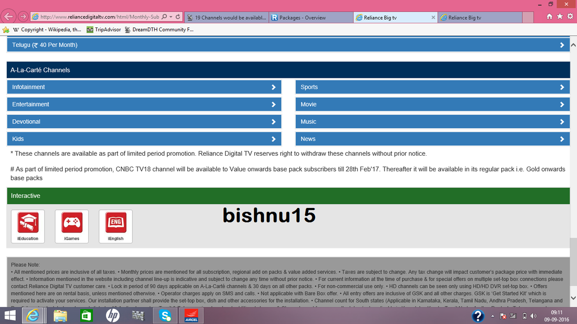
Task: Close the active Reliance Big tv tab
Action: (433, 18)
